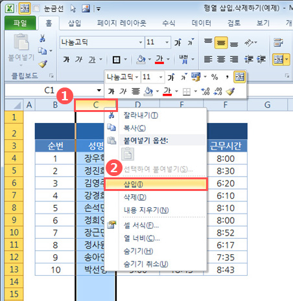Choose 잘라내기(T) in the context menu
This screenshot has height=301, width=293.
tap(156, 115)
